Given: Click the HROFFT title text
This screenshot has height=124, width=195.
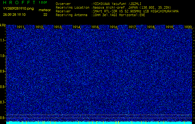Looking at the screenshot, I should 20,2.
